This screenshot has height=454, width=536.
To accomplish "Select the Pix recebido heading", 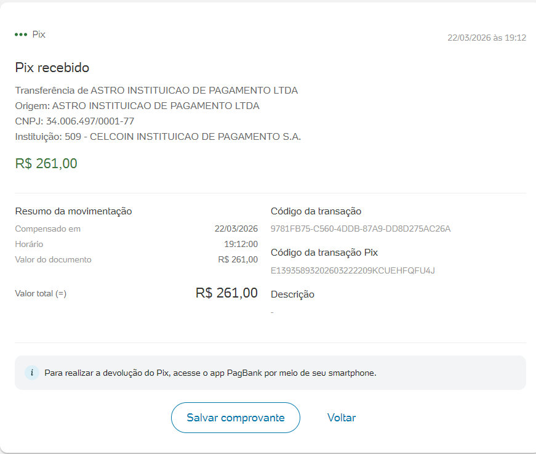I will click(x=52, y=68).
